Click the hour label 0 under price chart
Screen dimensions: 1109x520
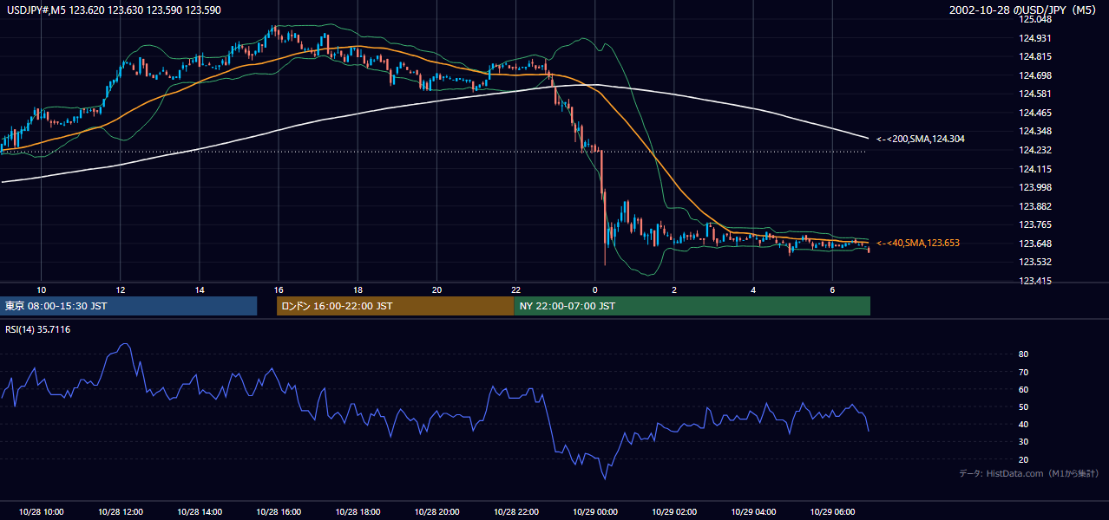tap(595, 289)
